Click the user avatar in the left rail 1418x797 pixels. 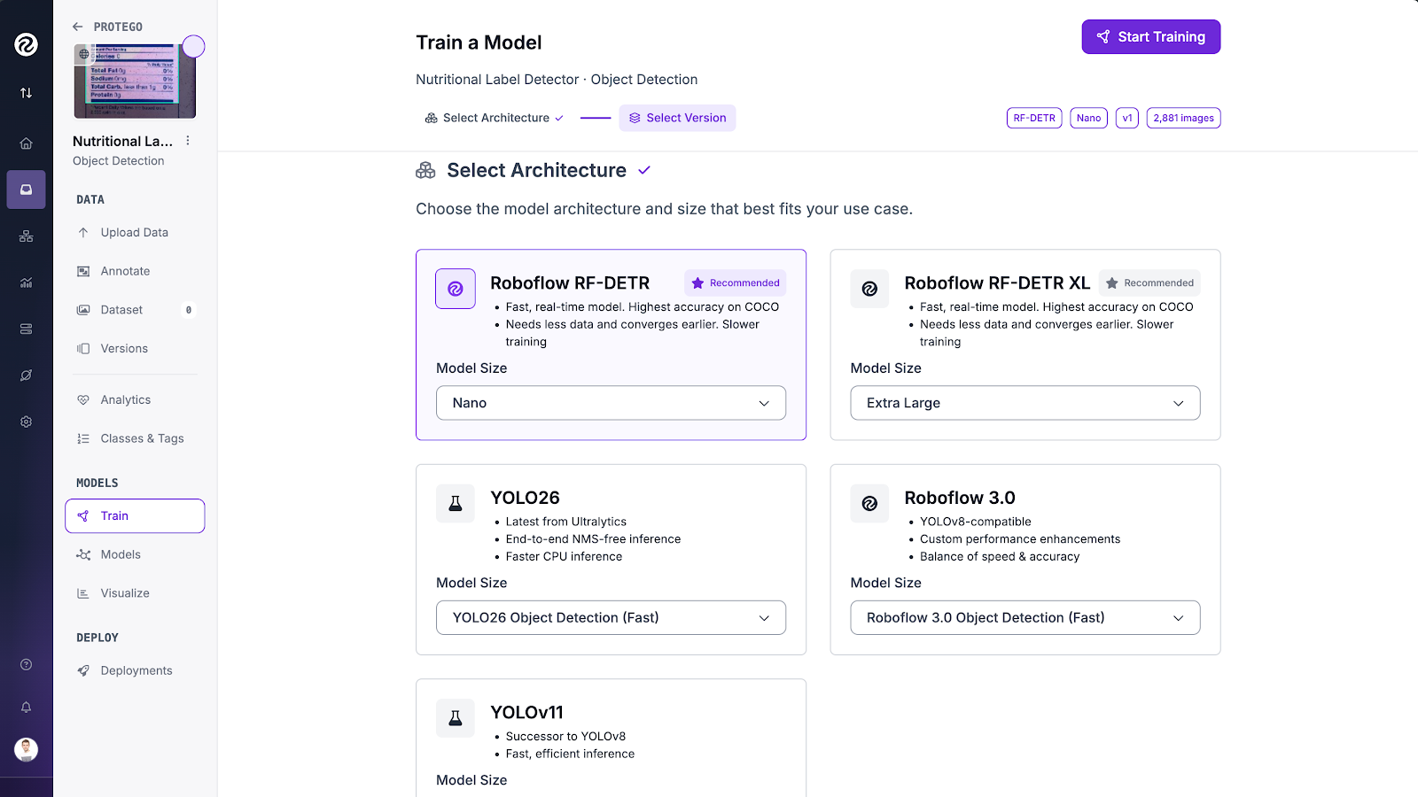pyautogui.click(x=26, y=749)
